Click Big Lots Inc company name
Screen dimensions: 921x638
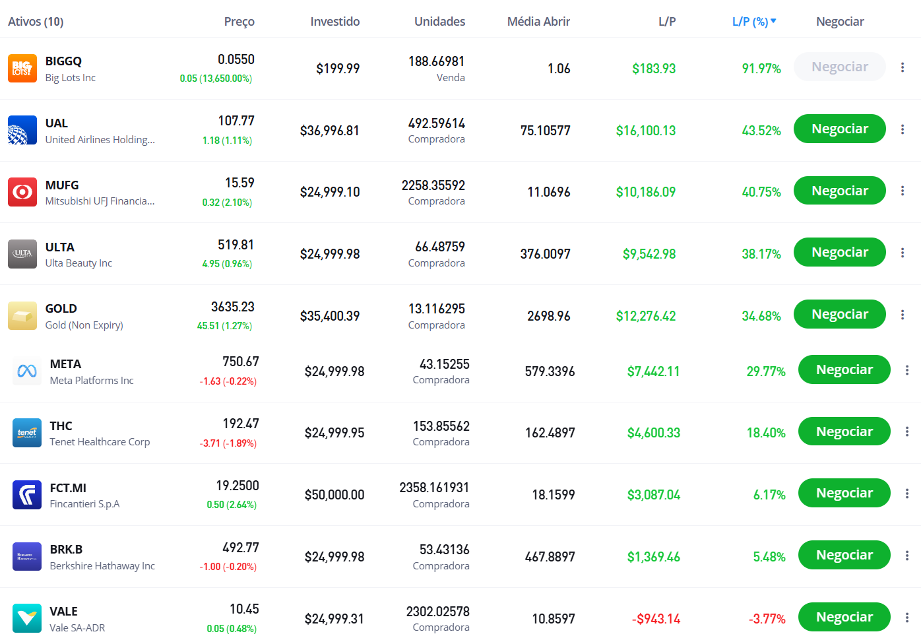coord(71,78)
